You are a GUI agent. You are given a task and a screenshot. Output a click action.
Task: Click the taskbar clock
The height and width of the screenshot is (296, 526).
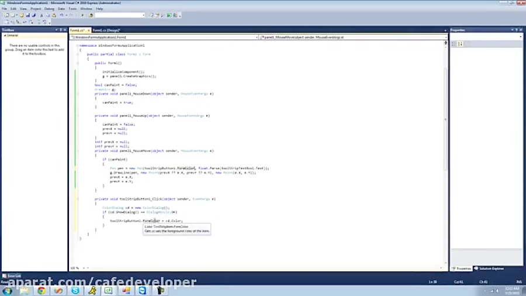point(512,291)
